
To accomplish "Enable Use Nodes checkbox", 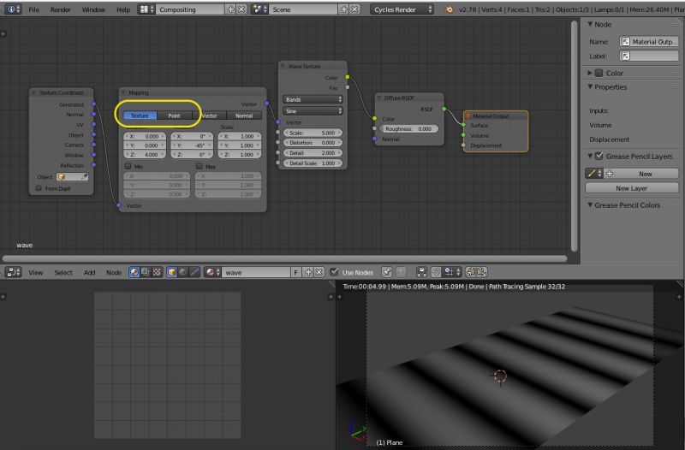I will coord(334,271).
